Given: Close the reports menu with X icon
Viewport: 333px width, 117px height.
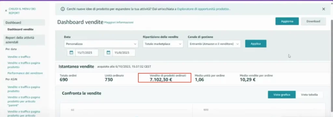Looking at the screenshot, I should (x=6, y=11).
